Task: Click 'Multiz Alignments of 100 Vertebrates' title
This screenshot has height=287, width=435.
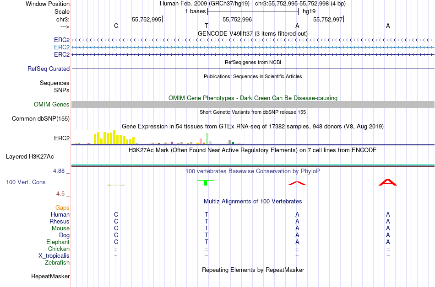Action: click(253, 201)
